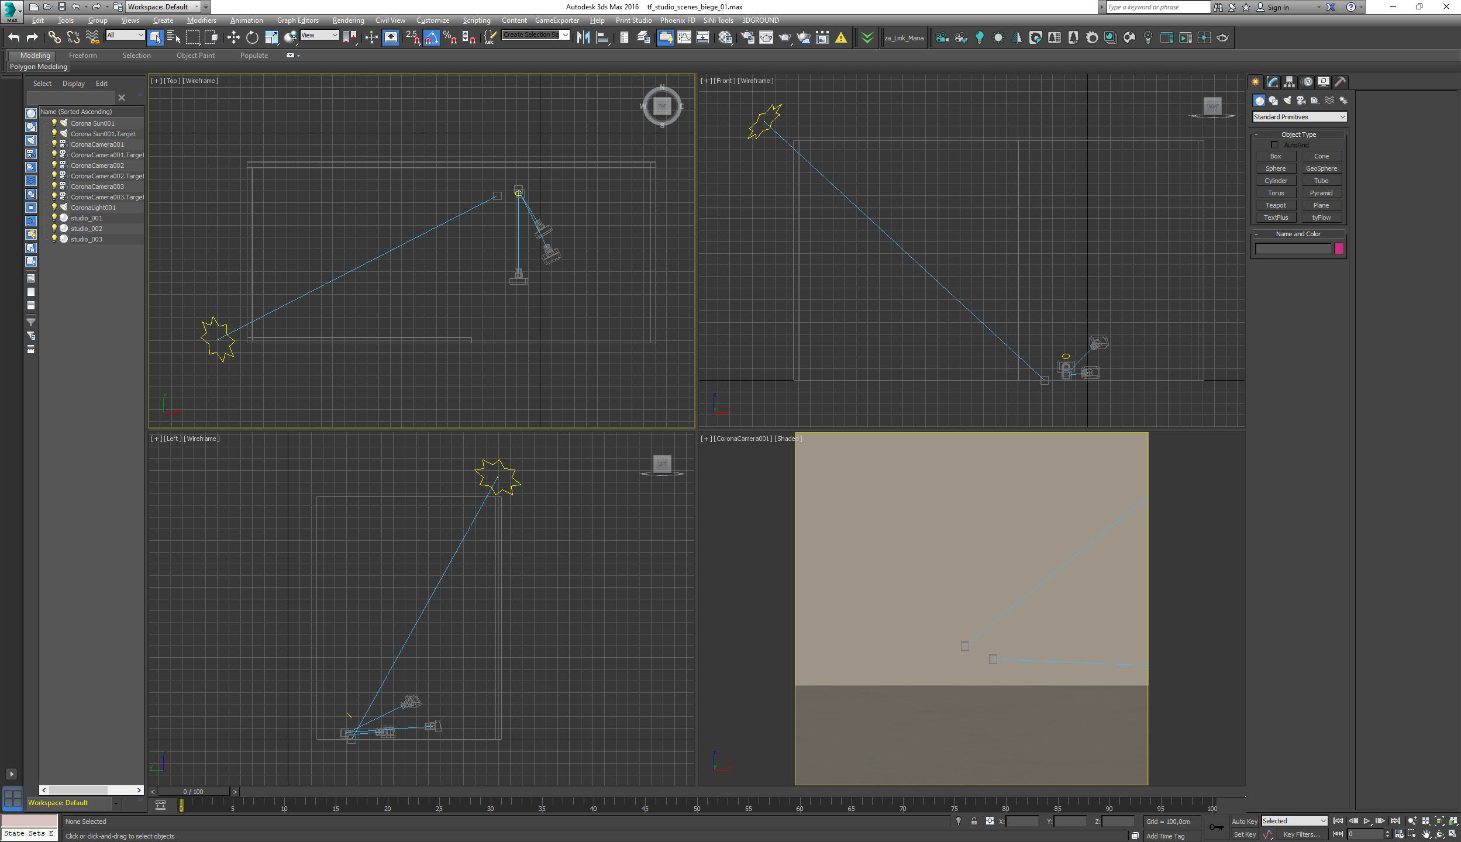The image size is (1461, 842).
Task: Click Select by Name icon
Action: tap(174, 38)
